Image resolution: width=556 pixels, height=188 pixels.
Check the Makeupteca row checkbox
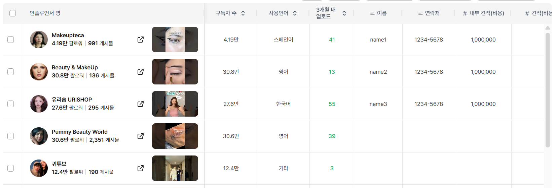(11, 40)
